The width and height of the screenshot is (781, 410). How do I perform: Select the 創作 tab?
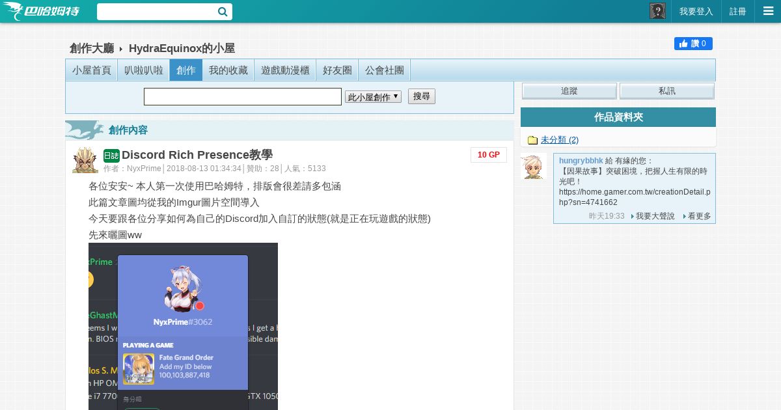[x=186, y=70]
